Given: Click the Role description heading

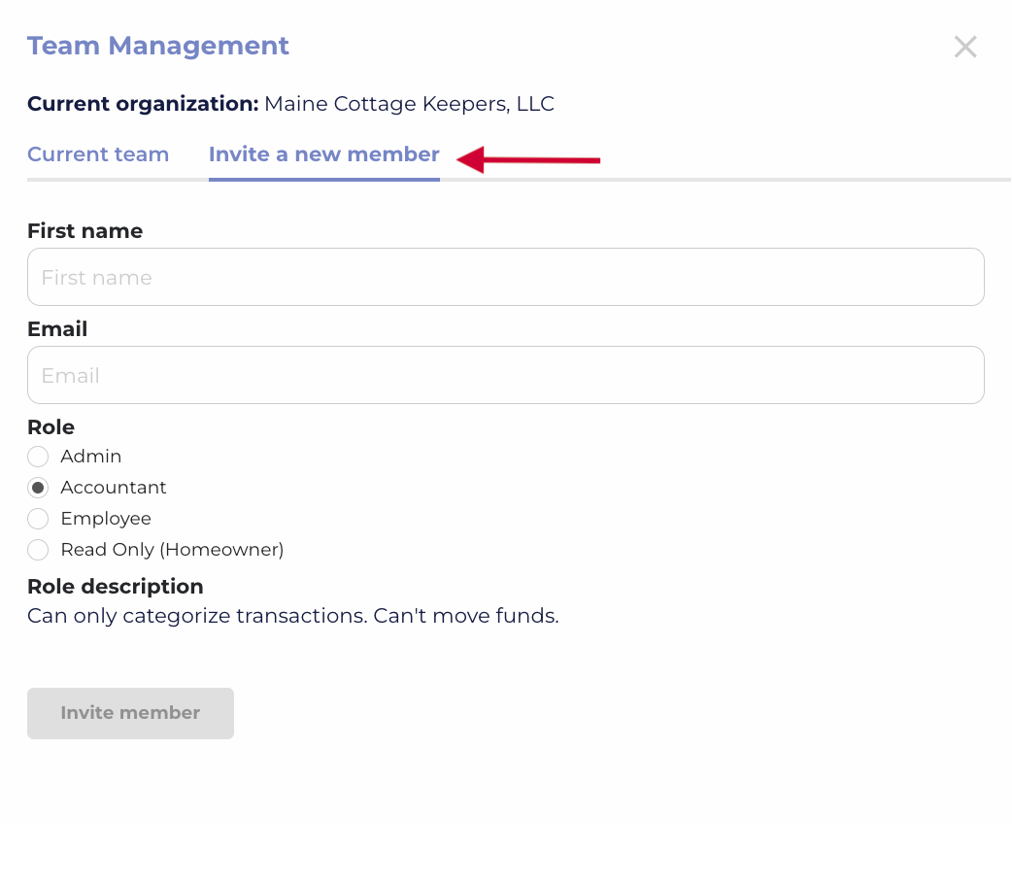Looking at the screenshot, I should pyautogui.click(x=116, y=587).
